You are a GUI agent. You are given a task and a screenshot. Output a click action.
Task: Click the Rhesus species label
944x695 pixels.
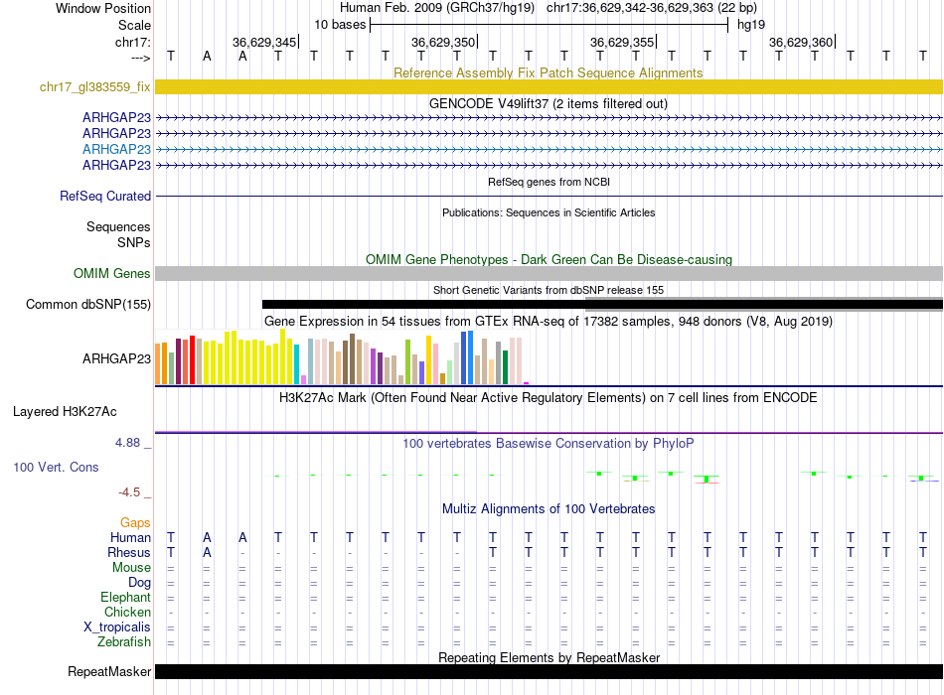tap(129, 553)
